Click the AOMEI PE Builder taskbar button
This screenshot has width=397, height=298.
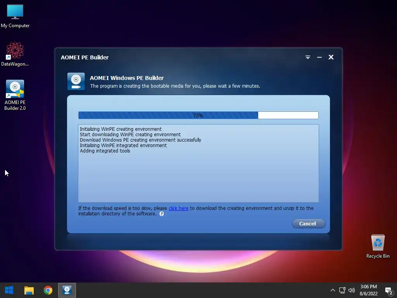pyautogui.click(x=67, y=290)
